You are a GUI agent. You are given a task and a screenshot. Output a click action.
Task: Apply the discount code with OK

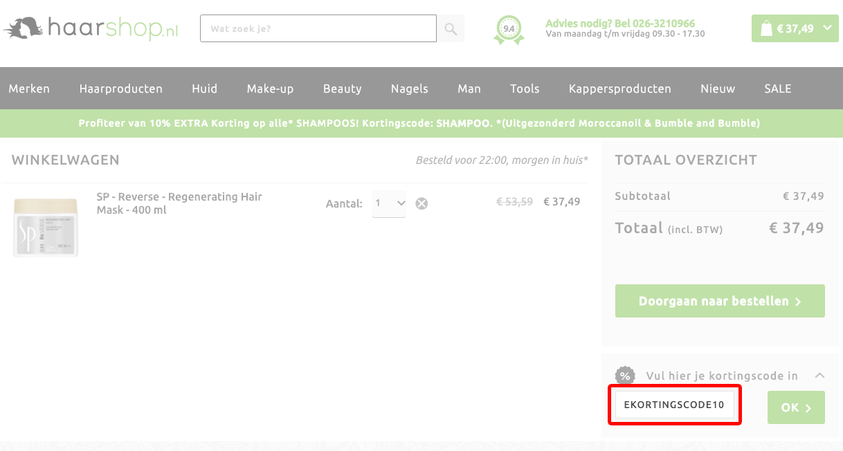pyautogui.click(x=796, y=407)
